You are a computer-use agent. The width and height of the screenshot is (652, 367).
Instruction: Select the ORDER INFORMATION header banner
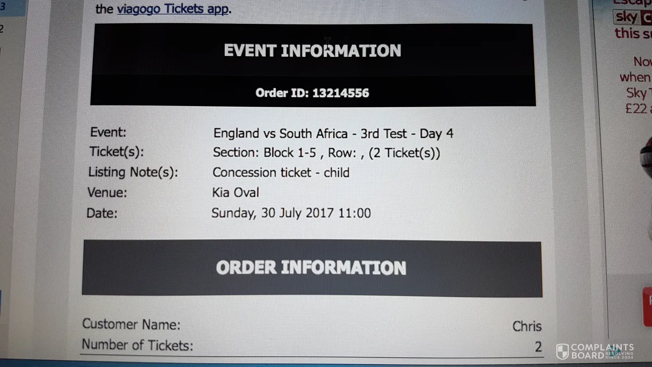click(311, 268)
